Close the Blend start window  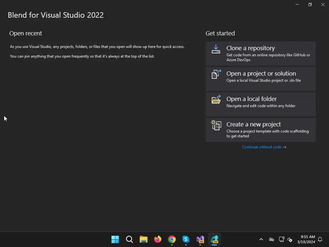[323, 5]
